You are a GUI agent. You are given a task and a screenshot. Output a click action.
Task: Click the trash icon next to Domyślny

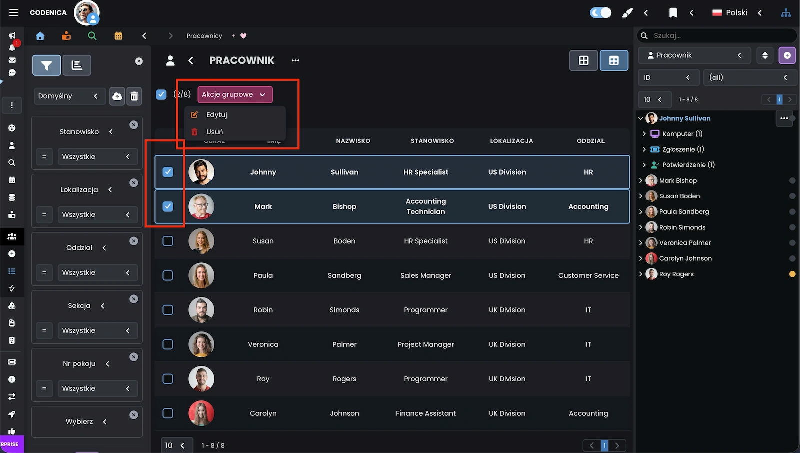click(134, 96)
